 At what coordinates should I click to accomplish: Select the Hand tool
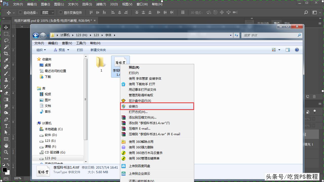pyautogui.click(x=6, y=146)
